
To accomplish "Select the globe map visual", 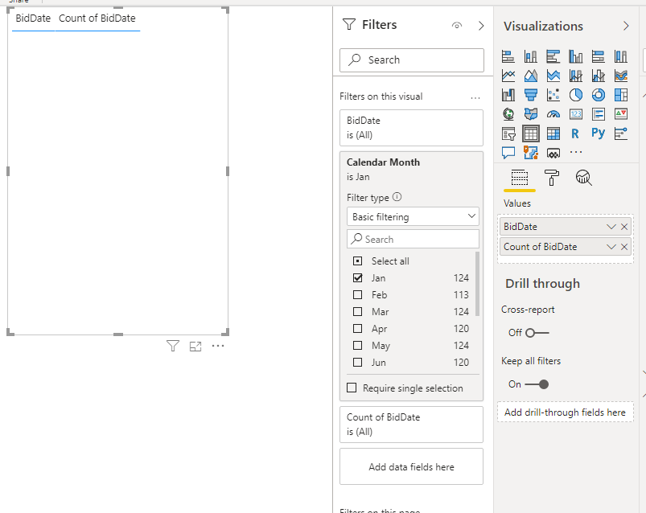I will click(x=508, y=114).
